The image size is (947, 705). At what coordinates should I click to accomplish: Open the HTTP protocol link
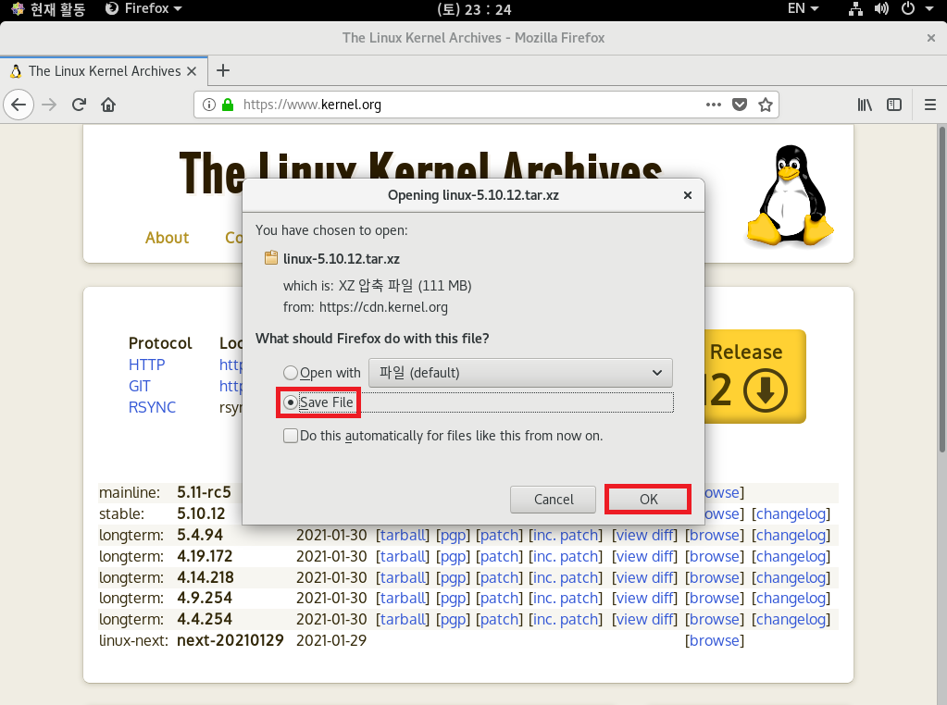pos(146,365)
